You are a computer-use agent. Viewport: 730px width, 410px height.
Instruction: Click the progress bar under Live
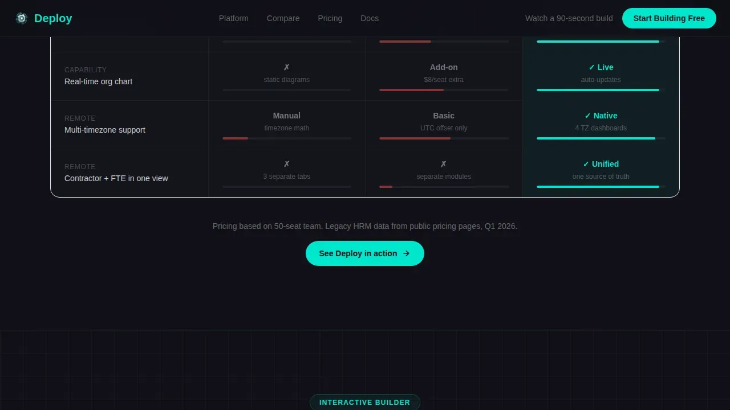601,90
